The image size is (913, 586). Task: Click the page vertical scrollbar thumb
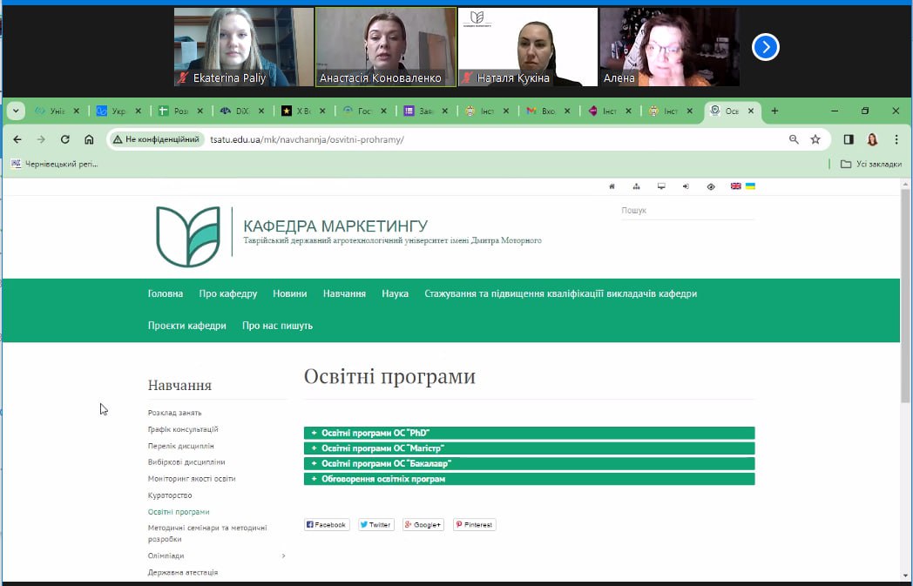905,296
